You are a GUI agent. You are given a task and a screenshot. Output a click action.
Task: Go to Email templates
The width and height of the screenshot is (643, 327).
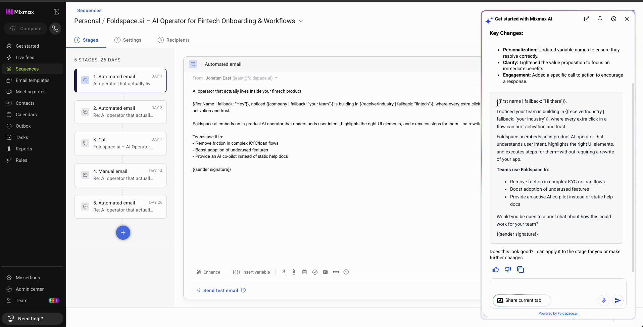[32, 80]
